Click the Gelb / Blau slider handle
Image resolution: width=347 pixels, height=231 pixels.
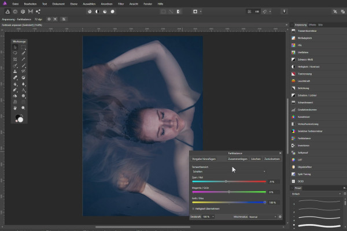(265, 202)
